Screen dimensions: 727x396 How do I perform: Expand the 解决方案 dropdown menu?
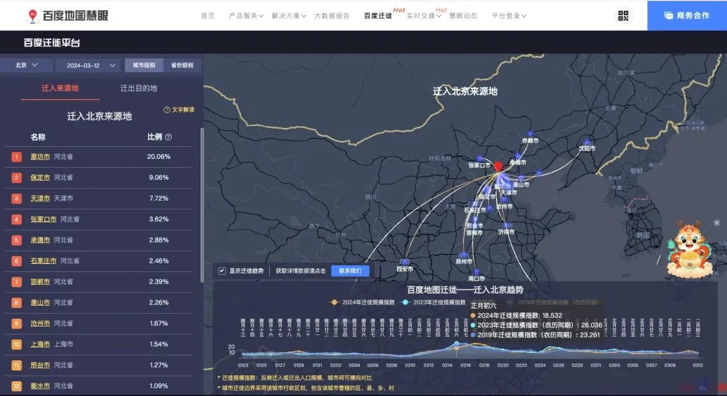coord(288,15)
